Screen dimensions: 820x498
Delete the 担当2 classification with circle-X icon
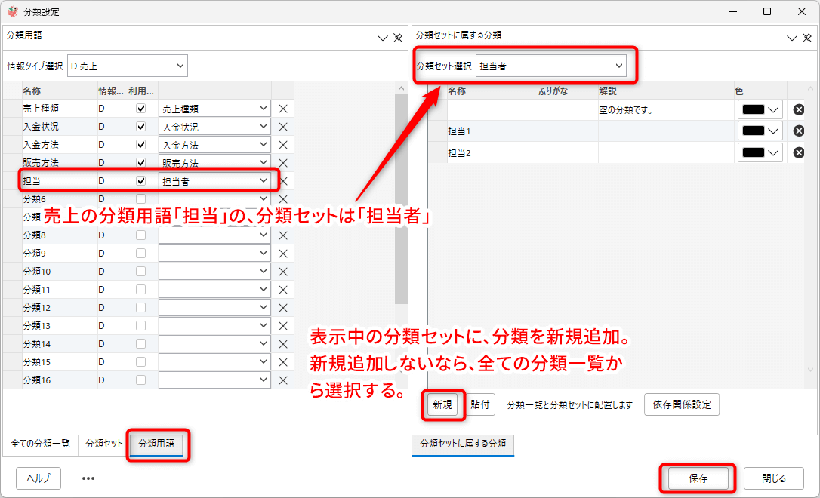(798, 152)
